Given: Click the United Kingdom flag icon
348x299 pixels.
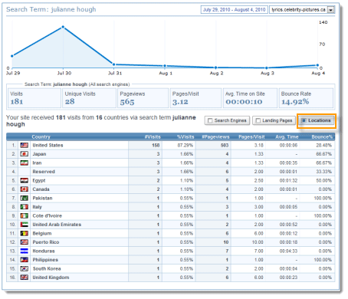Looking at the screenshot, I should click(25, 278).
